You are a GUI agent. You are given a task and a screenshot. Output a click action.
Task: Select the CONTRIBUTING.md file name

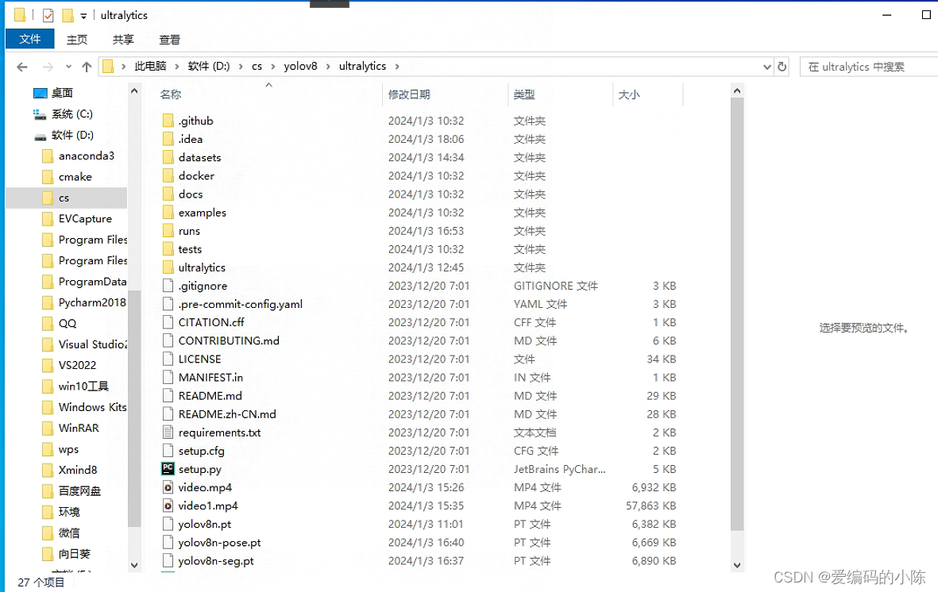(x=229, y=341)
